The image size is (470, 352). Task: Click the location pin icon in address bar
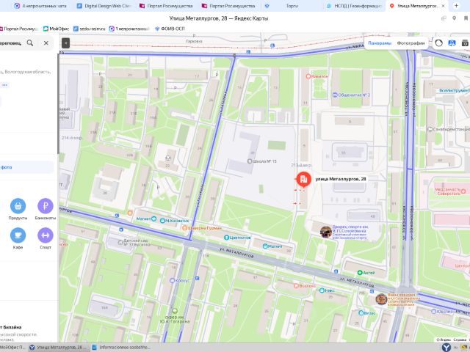pos(455,18)
